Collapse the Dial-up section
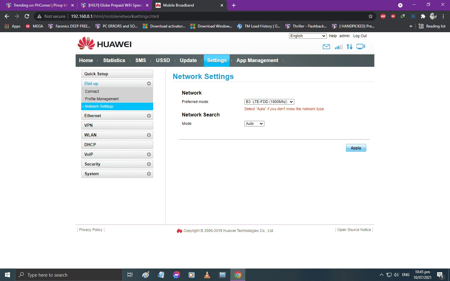Image resolution: width=450 pixels, height=281 pixels. [149, 84]
